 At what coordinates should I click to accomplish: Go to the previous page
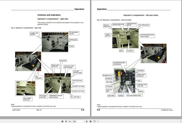tap(66, 121)
